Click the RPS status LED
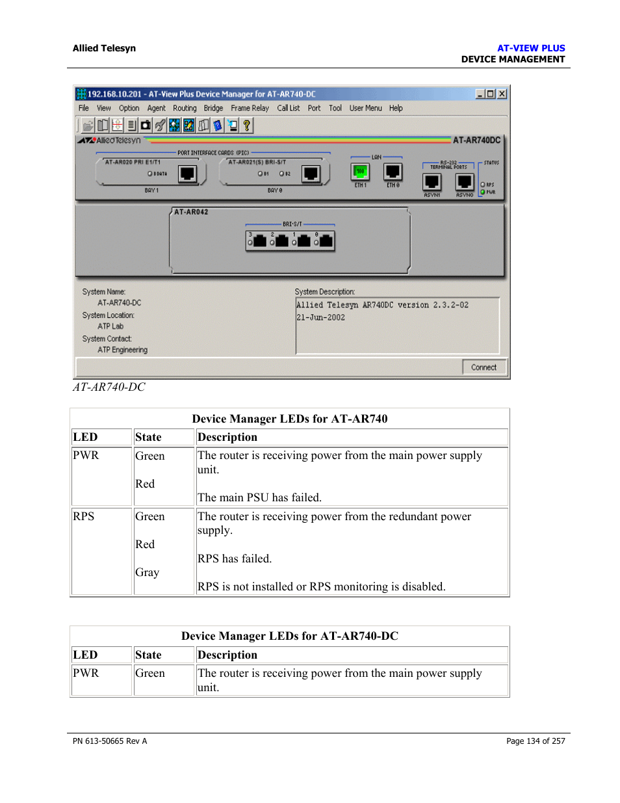Image resolution: width=620 pixels, height=803 pixels. [483, 185]
